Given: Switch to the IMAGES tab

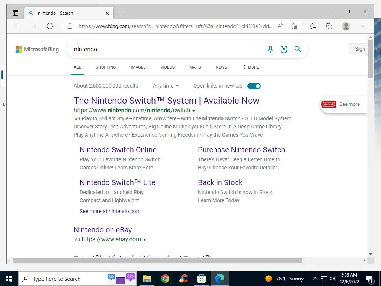Looking at the screenshot, I should tap(138, 67).
